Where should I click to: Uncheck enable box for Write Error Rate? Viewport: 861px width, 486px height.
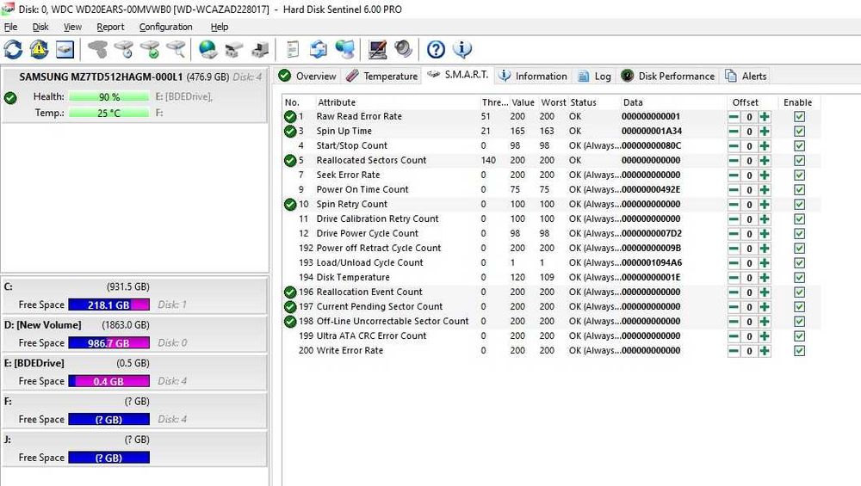coord(800,350)
